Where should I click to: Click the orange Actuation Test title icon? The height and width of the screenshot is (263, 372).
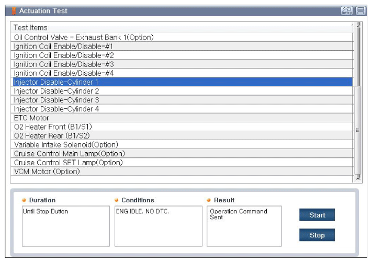[14, 11]
